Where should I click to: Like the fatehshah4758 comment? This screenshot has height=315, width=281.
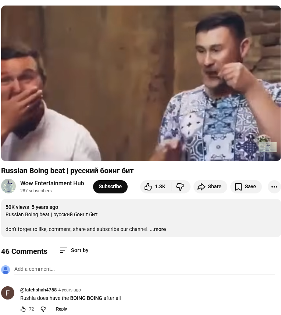tap(23, 309)
